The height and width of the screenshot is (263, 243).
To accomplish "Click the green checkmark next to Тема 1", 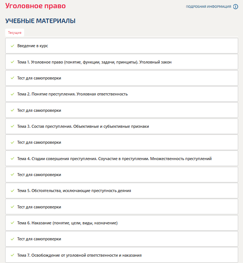I will pyautogui.click(x=12, y=62).
